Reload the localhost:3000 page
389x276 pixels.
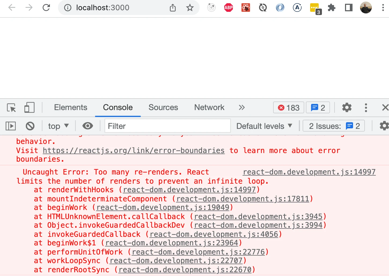point(46,8)
